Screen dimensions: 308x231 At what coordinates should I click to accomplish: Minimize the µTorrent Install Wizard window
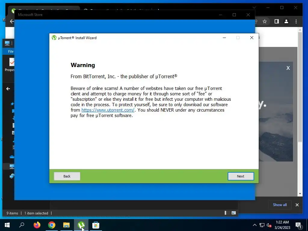pyautogui.click(x=224, y=38)
